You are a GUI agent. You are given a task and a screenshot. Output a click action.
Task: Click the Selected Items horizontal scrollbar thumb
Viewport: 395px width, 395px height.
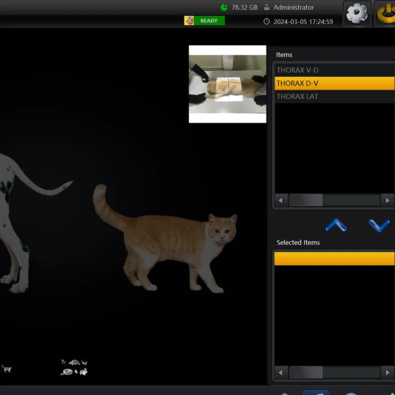pyautogui.click(x=306, y=372)
